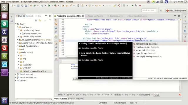Viewport: 188px width, 105px height.
Task: Click the Print toolbar icon
Action: pos(26,6)
